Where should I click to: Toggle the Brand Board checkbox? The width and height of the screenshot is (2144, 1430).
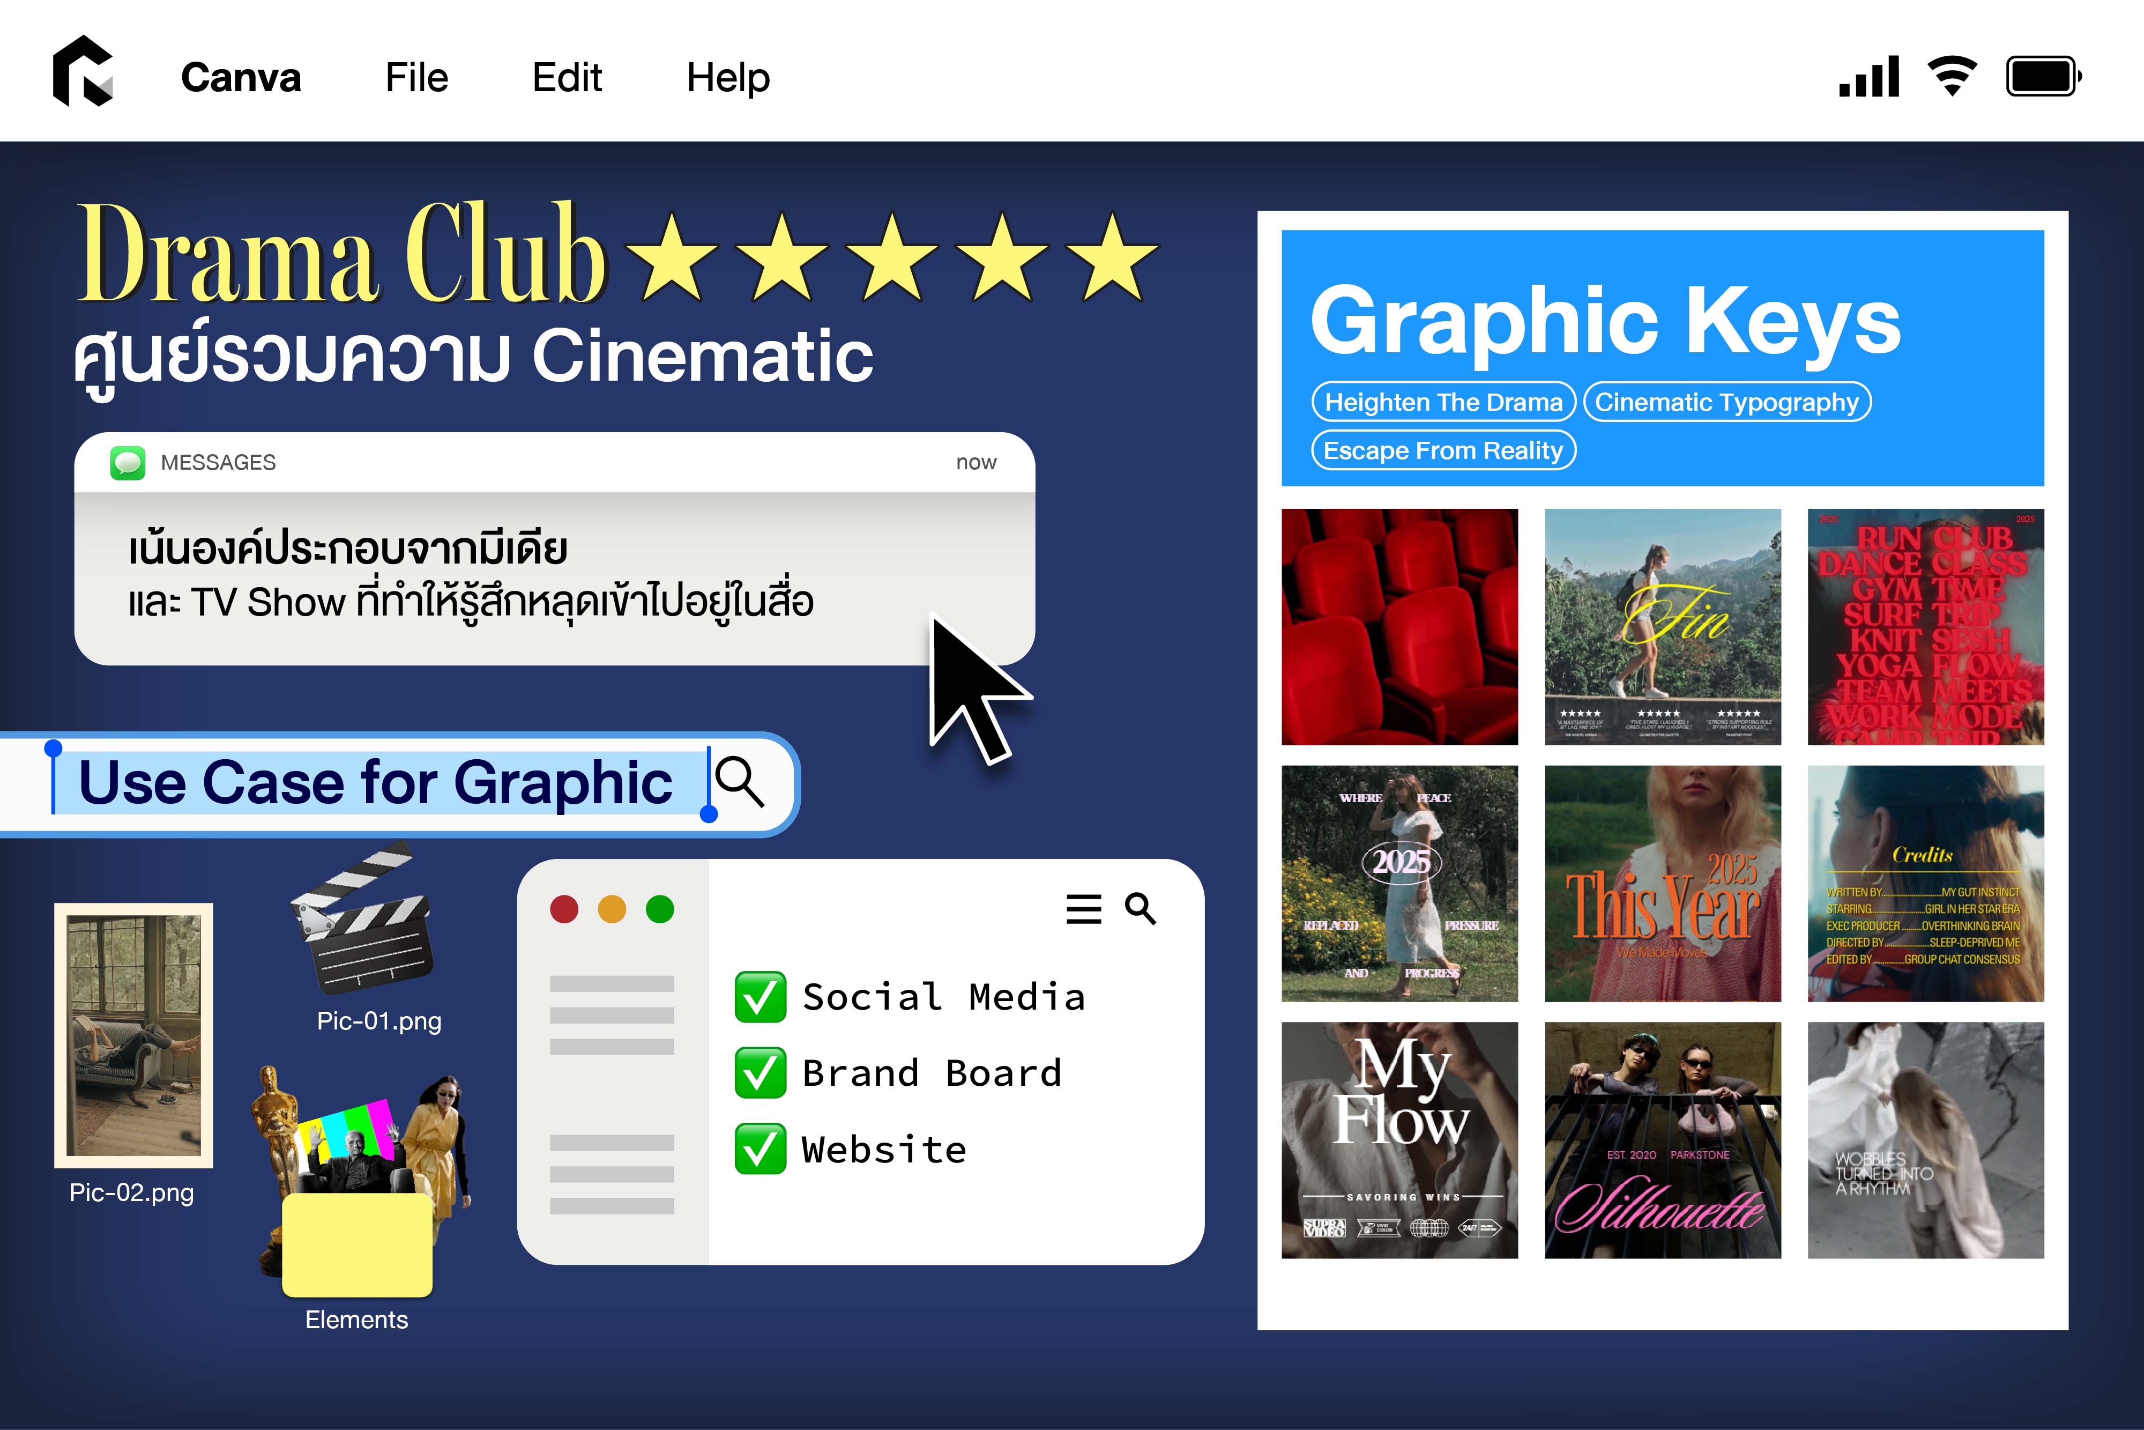coord(760,1073)
